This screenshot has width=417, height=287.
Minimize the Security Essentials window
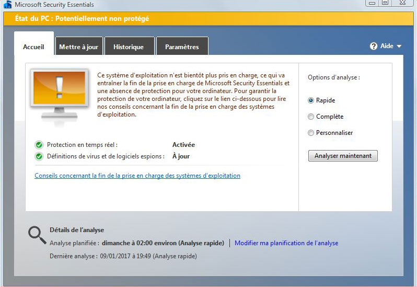click(372, 3)
